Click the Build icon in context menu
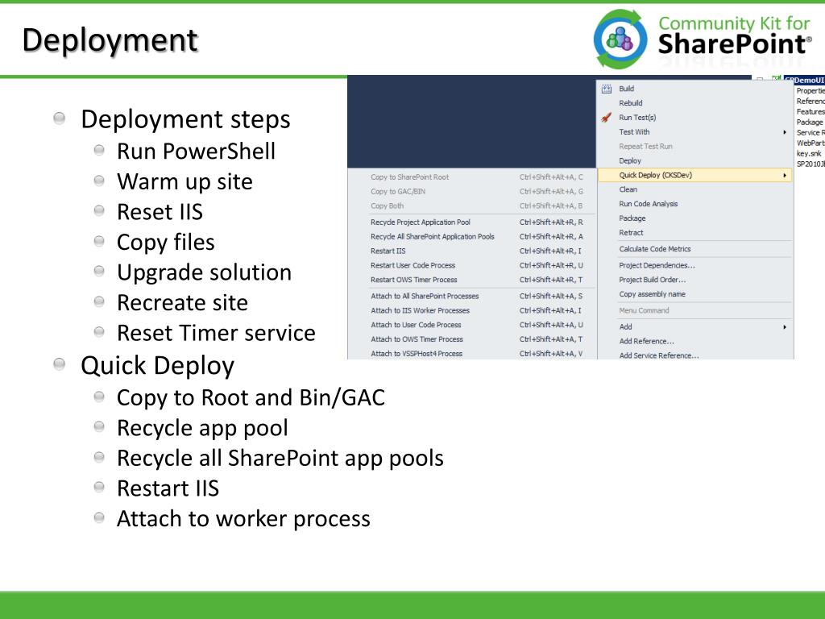The width and height of the screenshot is (825, 619). (606, 89)
